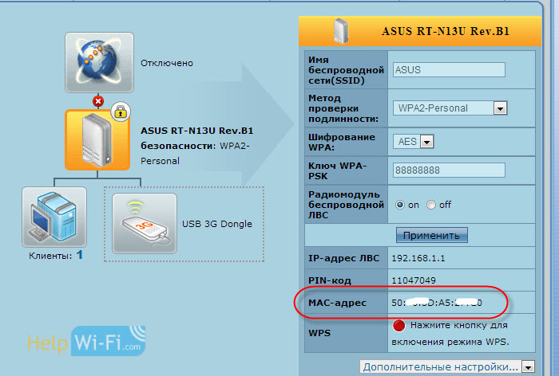
Task: Turn the wireless radio off
Action: coord(431,205)
